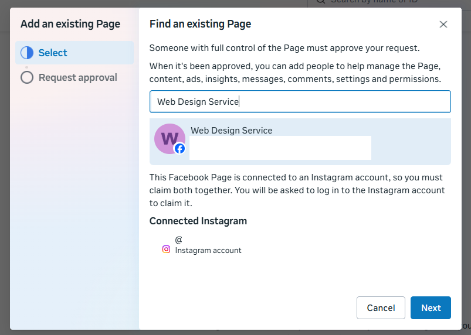Select the Web Design Service page result
Viewport: 471px width, 335px height.
[x=300, y=142]
